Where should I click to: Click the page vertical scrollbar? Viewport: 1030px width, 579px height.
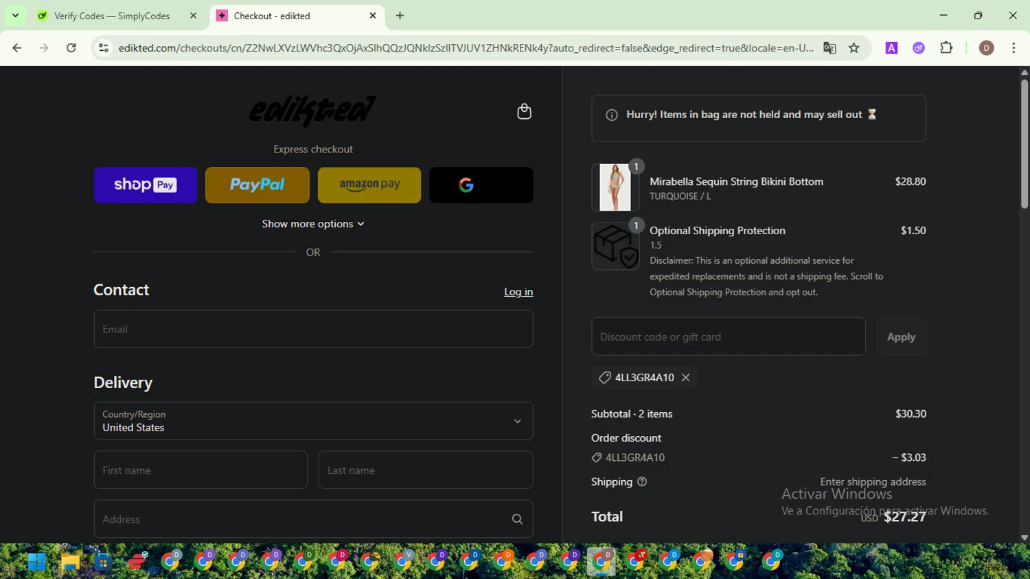point(1024,144)
